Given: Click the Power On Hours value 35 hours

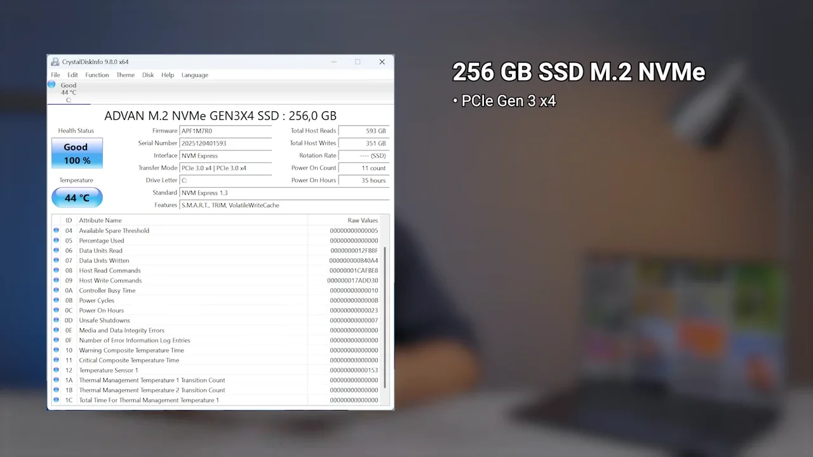Looking at the screenshot, I should (x=364, y=180).
